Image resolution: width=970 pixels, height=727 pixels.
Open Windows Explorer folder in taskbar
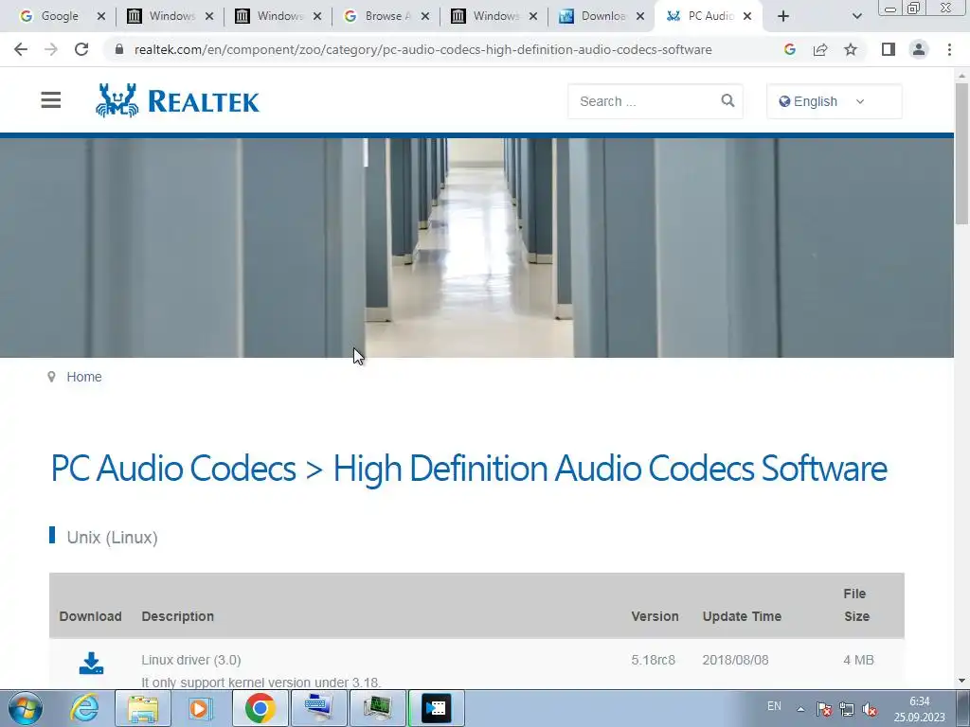[143, 708]
